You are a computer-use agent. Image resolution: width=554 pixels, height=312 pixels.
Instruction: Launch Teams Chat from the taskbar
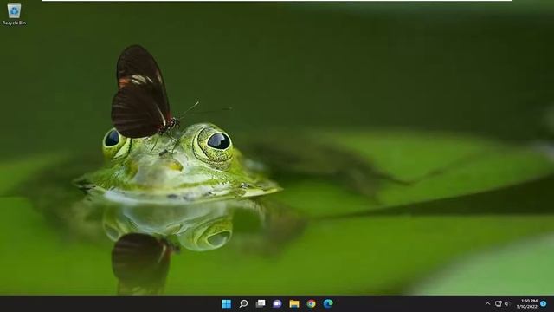277,303
